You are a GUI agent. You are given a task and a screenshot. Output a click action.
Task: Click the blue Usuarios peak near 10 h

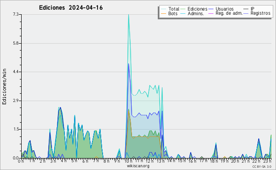click(x=129, y=64)
